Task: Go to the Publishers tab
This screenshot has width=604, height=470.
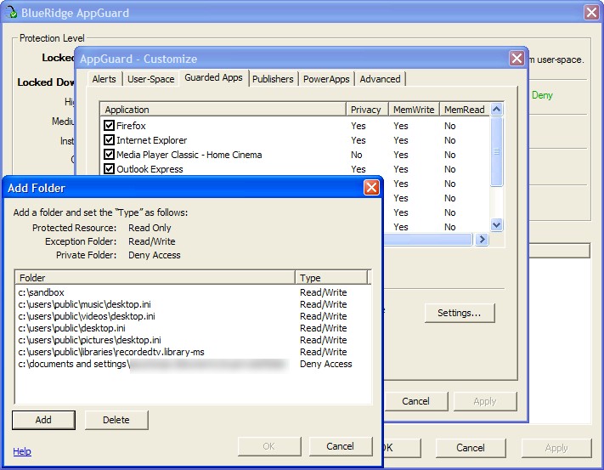Action: pos(273,79)
